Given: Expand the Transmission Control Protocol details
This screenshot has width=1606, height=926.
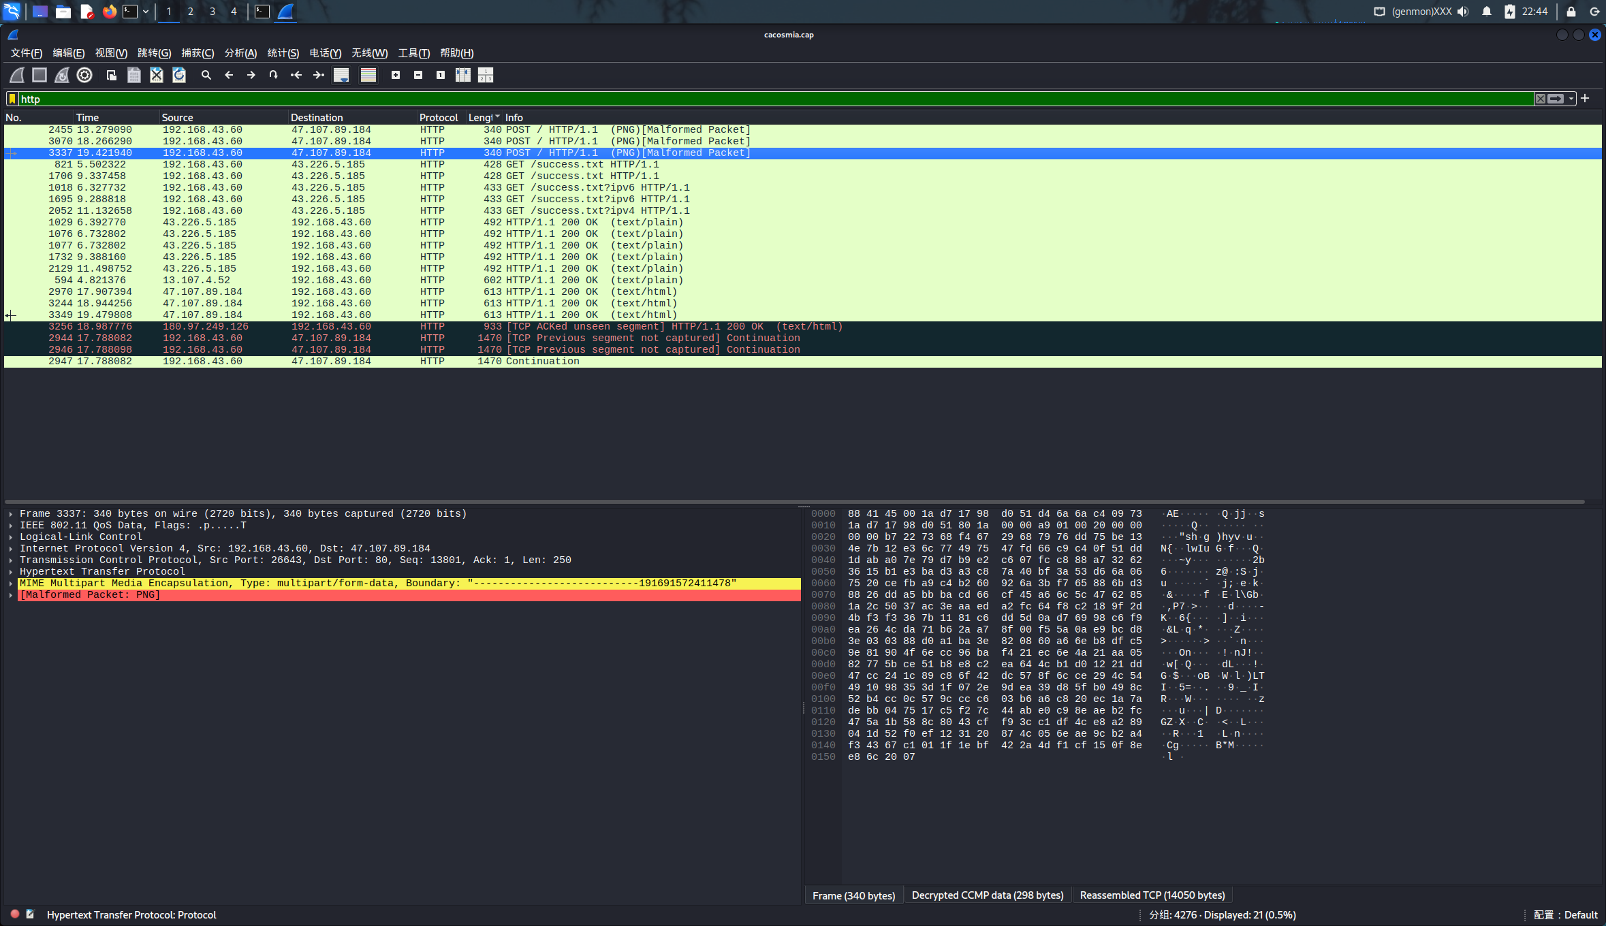Looking at the screenshot, I should (11, 560).
